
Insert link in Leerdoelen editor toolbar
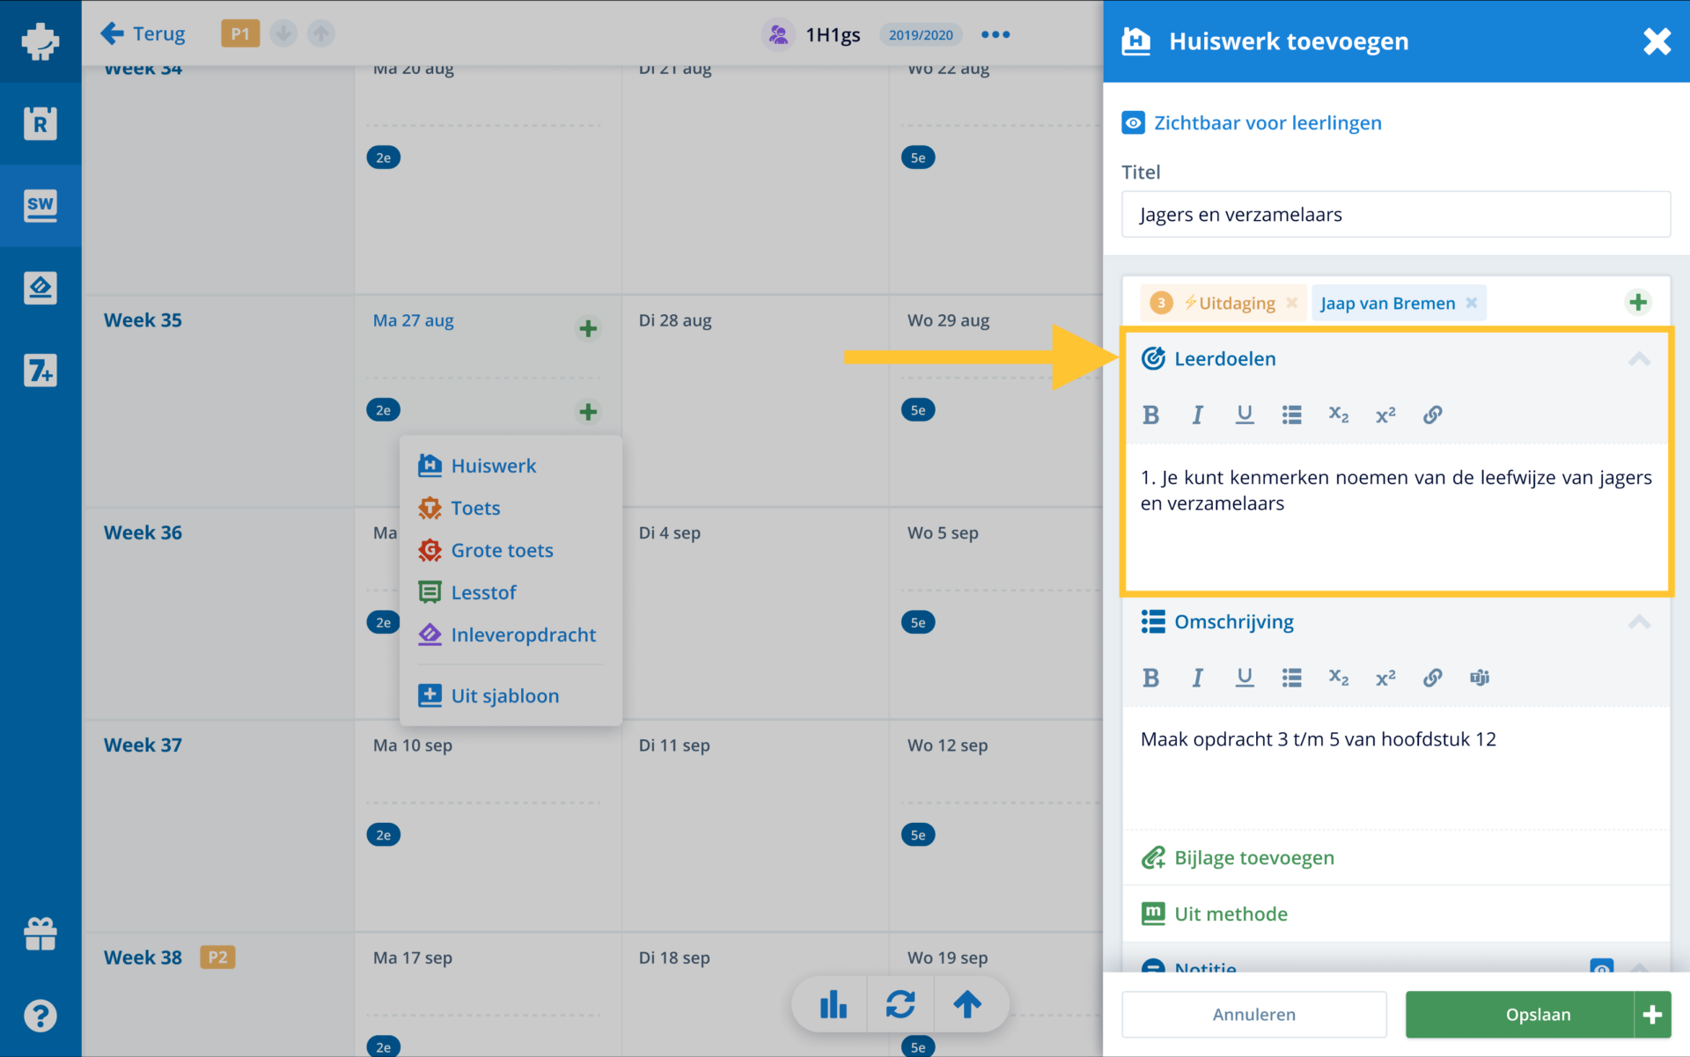[1432, 415]
